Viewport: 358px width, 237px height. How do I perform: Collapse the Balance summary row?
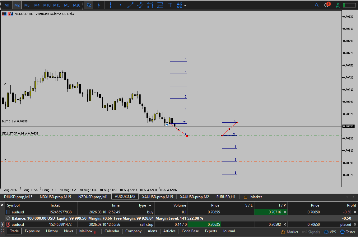(8, 218)
